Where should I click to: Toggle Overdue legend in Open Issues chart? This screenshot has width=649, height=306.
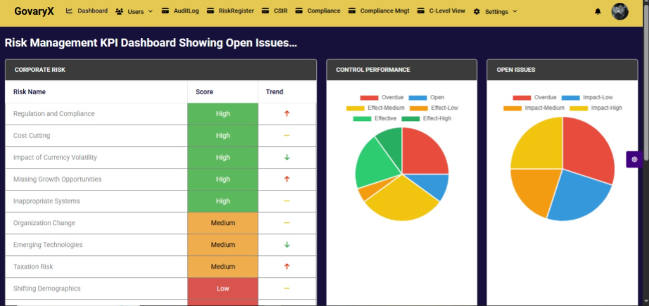coord(534,97)
